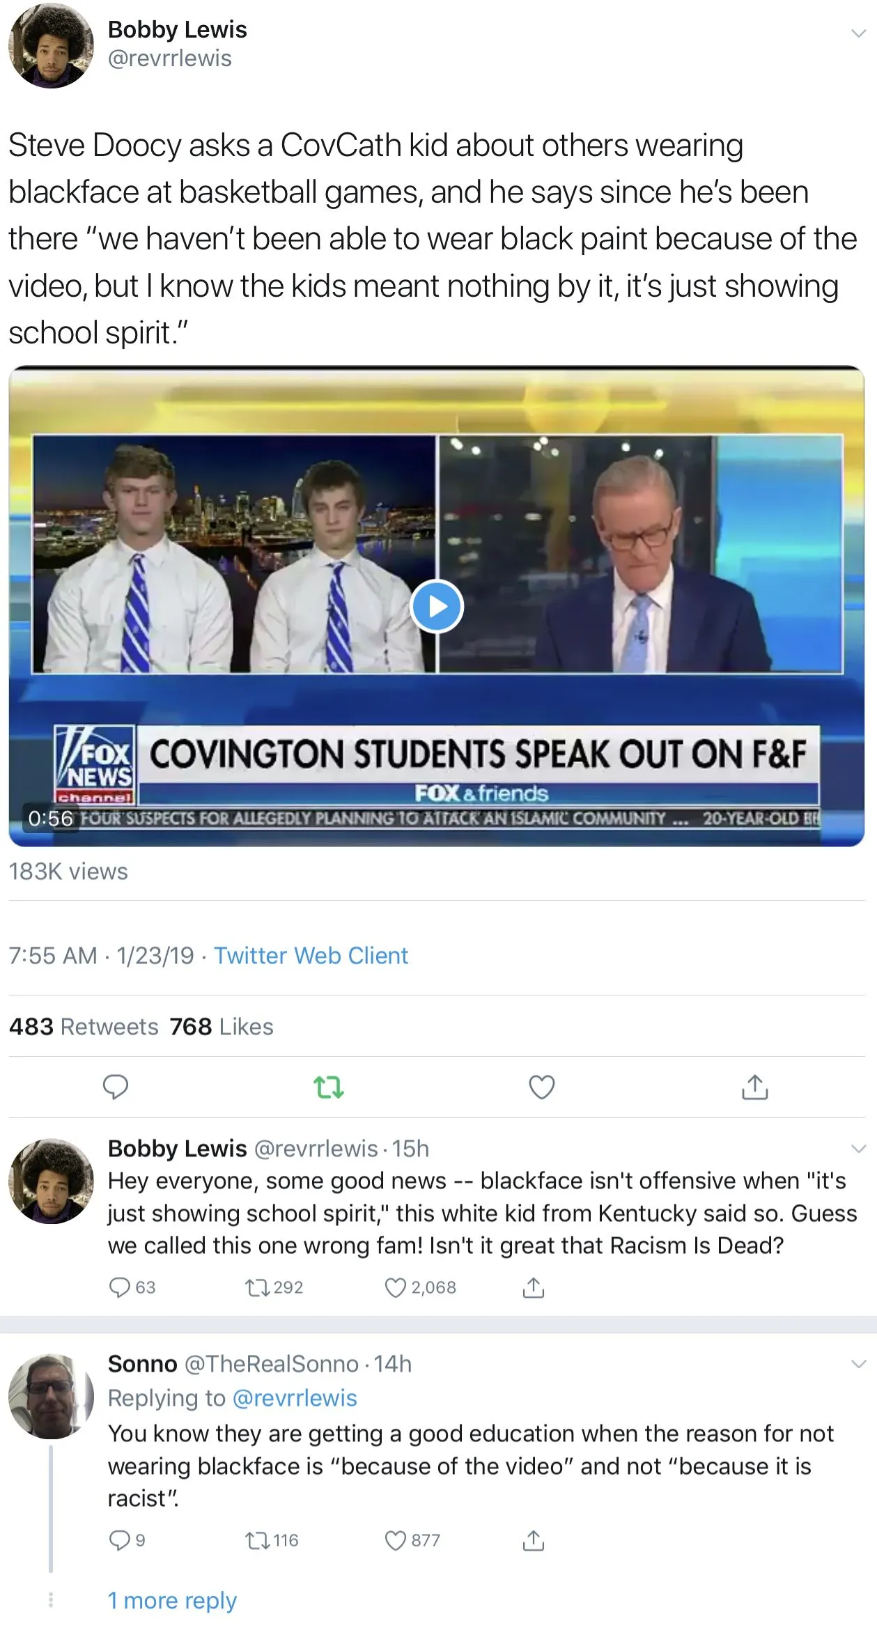Share Bobby Lewis's follow-up tweet

pos(534,1287)
